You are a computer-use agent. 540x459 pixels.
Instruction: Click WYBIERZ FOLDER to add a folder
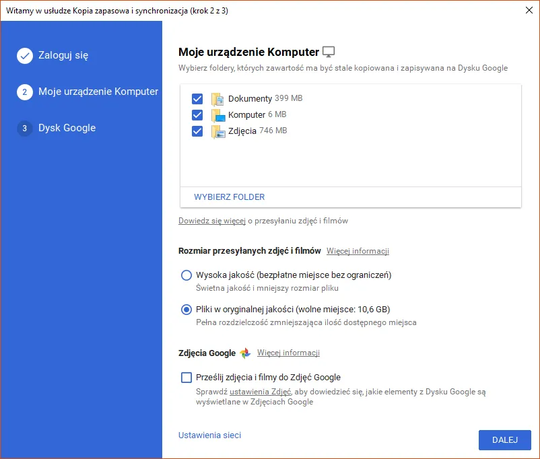click(230, 197)
